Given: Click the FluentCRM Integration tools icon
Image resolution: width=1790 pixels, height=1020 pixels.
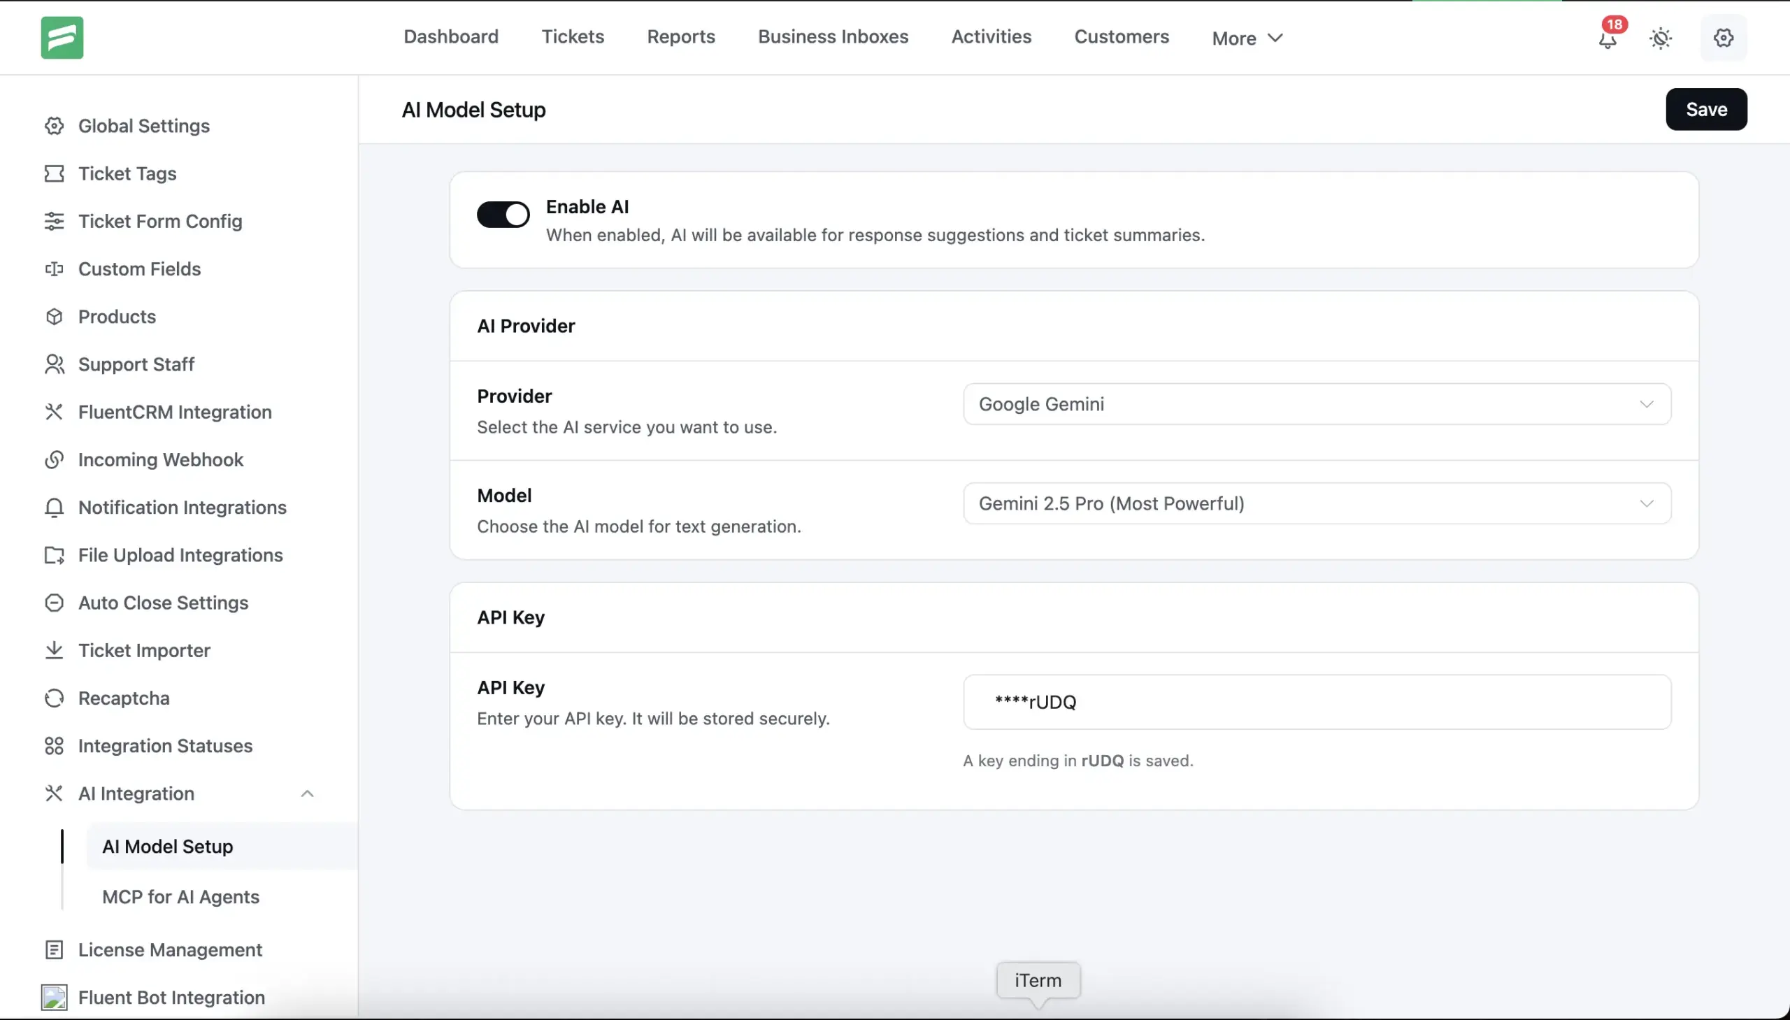Looking at the screenshot, I should [54, 412].
